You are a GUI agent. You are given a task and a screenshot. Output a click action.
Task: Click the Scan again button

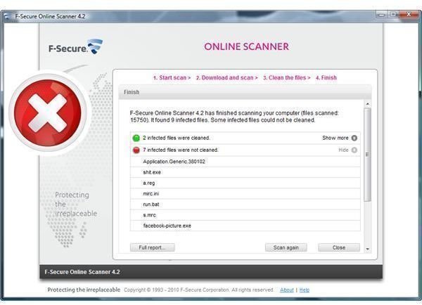(x=286, y=247)
